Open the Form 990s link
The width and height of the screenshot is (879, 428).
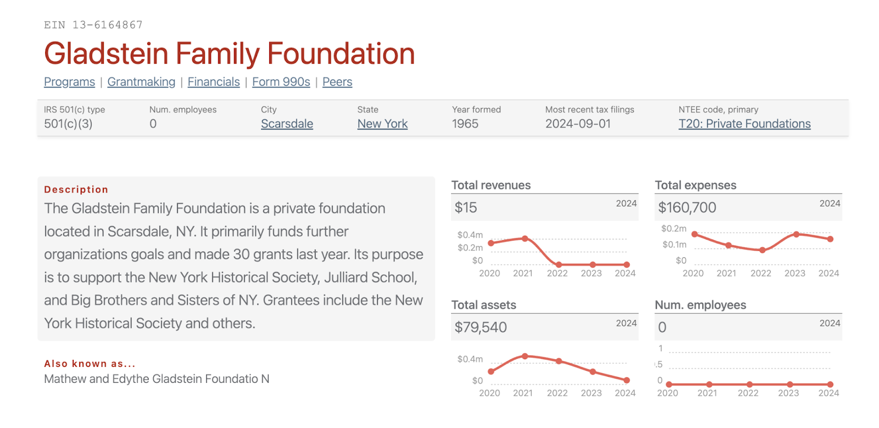tap(281, 82)
